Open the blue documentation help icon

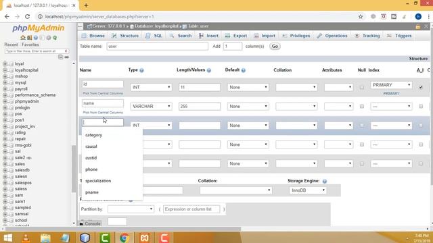[x=36, y=38]
